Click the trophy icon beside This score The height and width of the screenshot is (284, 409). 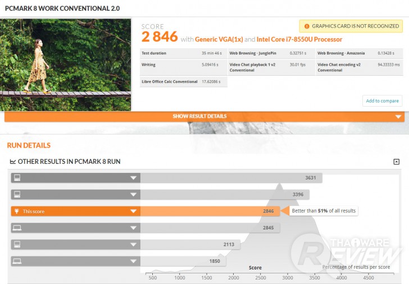point(17,211)
